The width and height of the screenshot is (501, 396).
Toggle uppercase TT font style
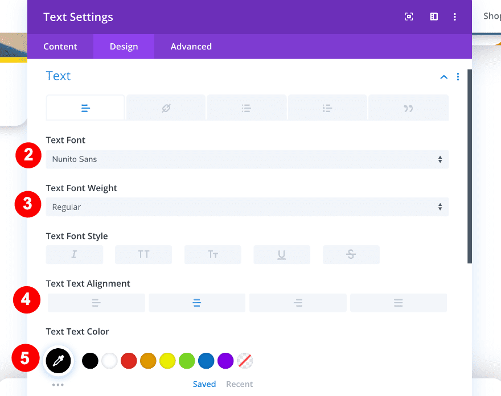143,254
